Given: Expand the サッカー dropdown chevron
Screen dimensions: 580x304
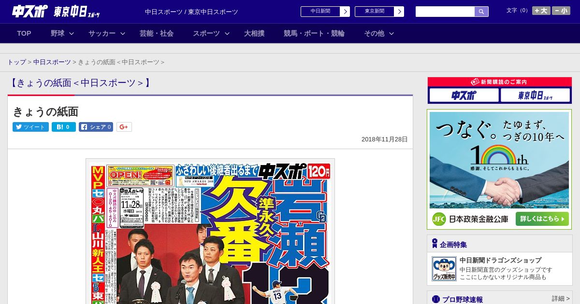Looking at the screenshot, I should point(123,33).
